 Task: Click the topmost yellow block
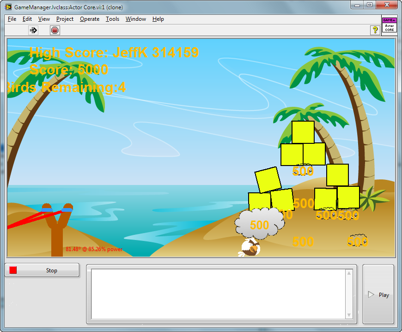coord(303,132)
